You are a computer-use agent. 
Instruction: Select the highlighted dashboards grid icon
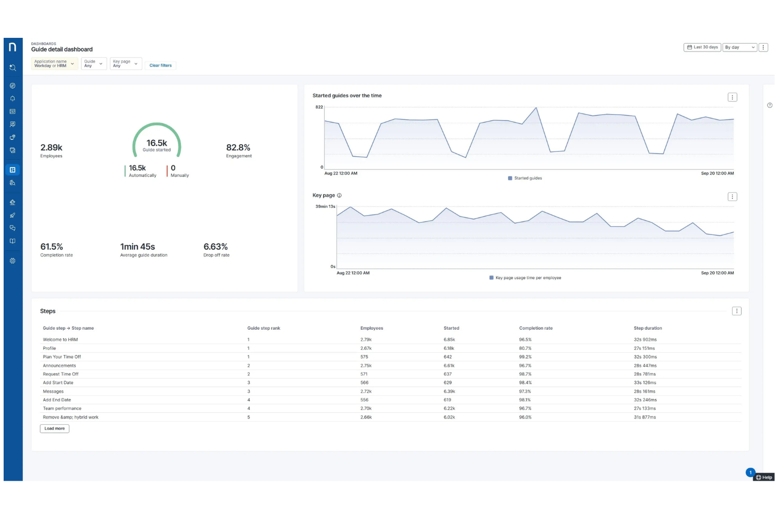point(13,170)
